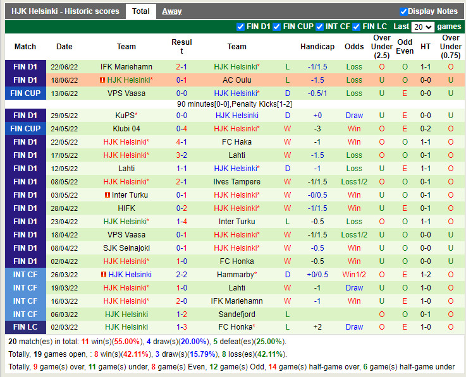Select the Total tab
The width and height of the screenshot is (466, 377).
pos(140,11)
